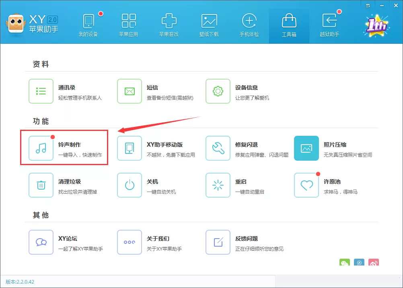The image size is (403, 288).
Task: Click the 修复闪退 title text
Action: 247,145
